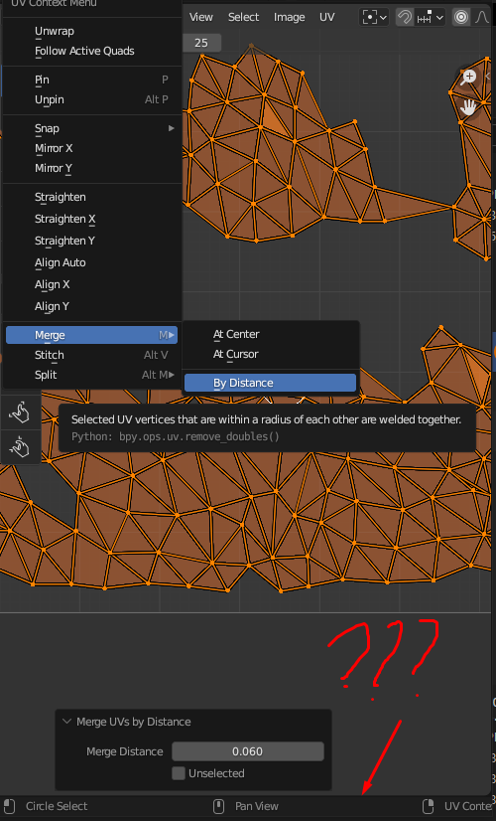Image resolution: width=496 pixels, height=821 pixels.
Task: Choose Stitch in context menu
Action: click(x=91, y=355)
